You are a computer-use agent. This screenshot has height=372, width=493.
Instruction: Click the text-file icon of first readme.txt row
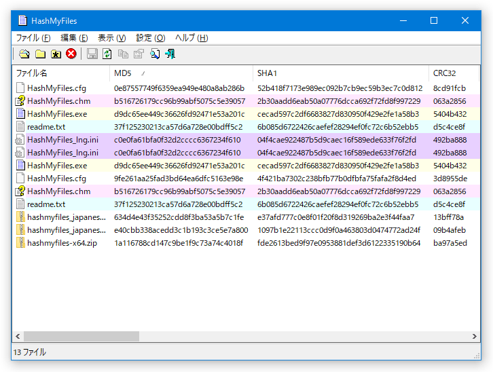pyautogui.click(x=20, y=127)
